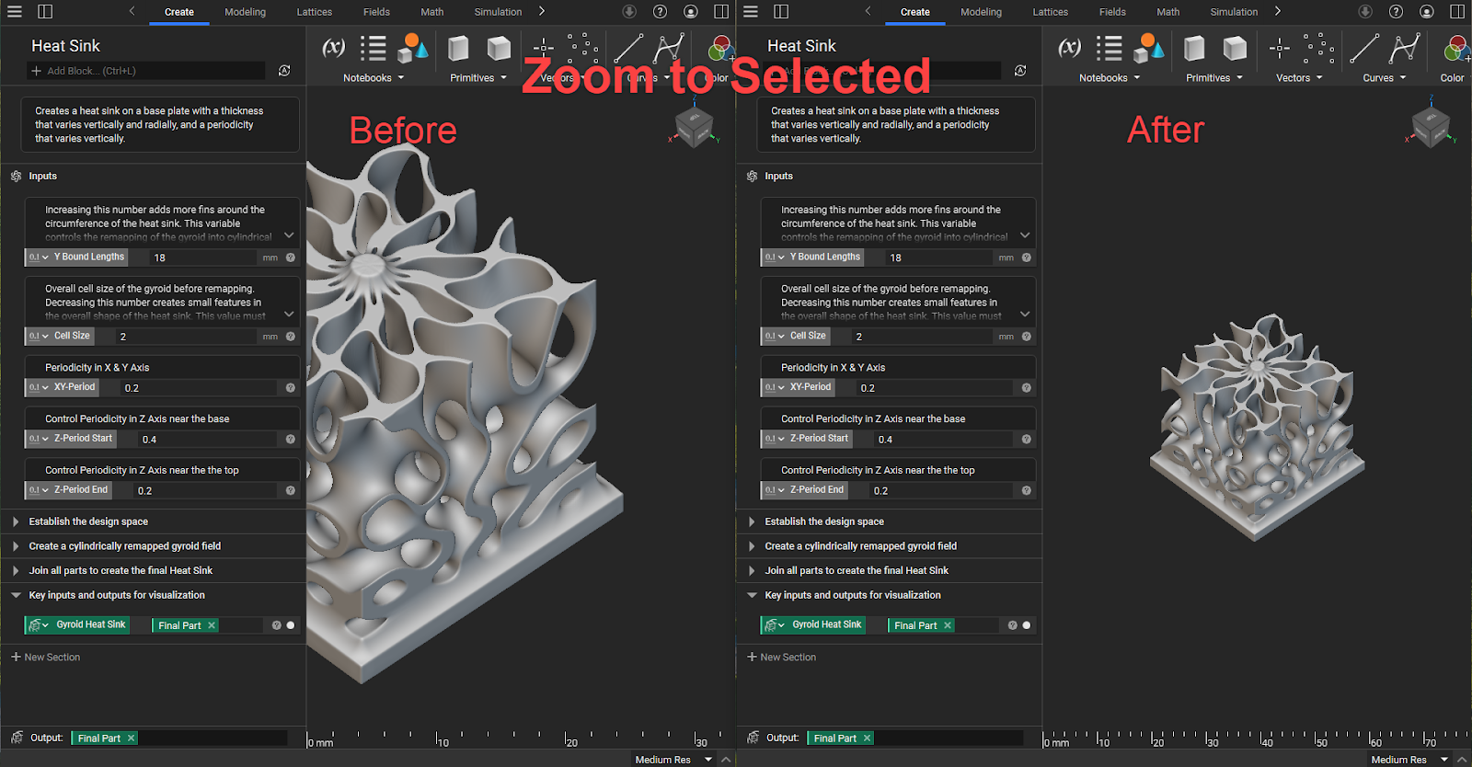Open Variables (x) tool in After window
This screenshot has height=767, width=1472.
pos(1069,48)
